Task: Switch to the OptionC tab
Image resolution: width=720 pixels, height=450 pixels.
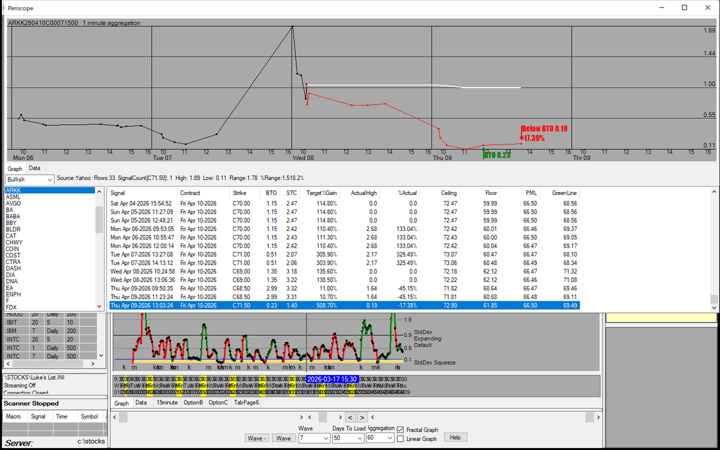Action: click(218, 403)
